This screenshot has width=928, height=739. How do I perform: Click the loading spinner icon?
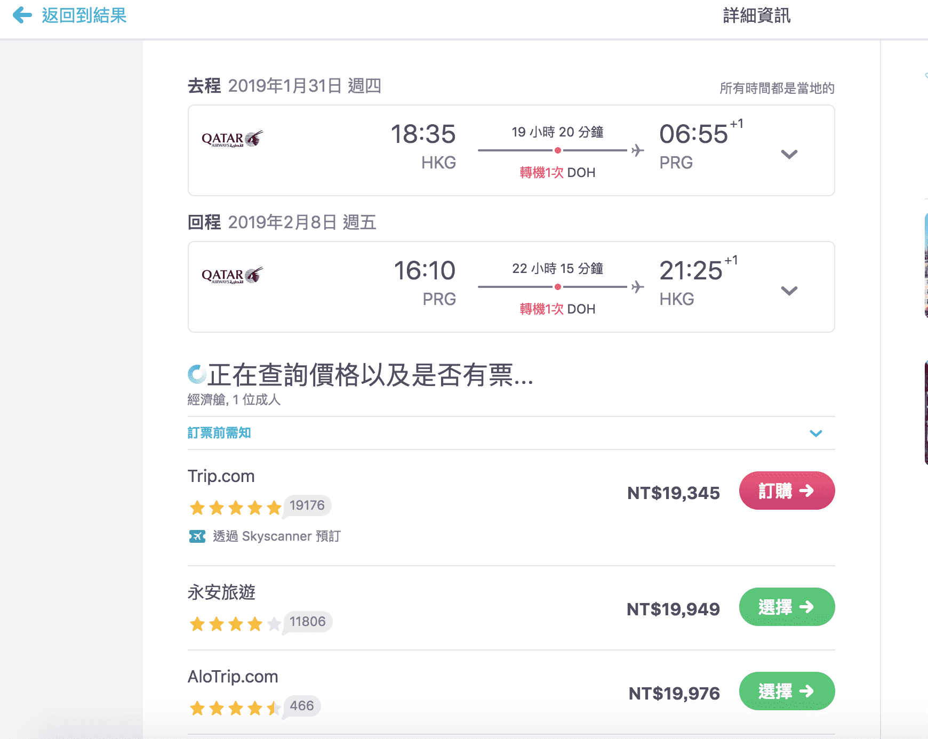coord(197,374)
